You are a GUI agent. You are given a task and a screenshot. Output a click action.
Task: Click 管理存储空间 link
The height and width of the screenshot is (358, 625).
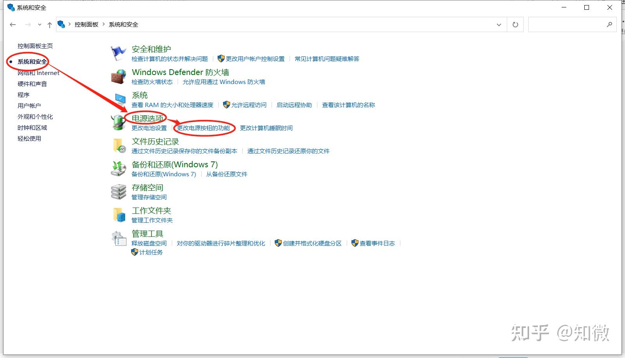point(149,197)
